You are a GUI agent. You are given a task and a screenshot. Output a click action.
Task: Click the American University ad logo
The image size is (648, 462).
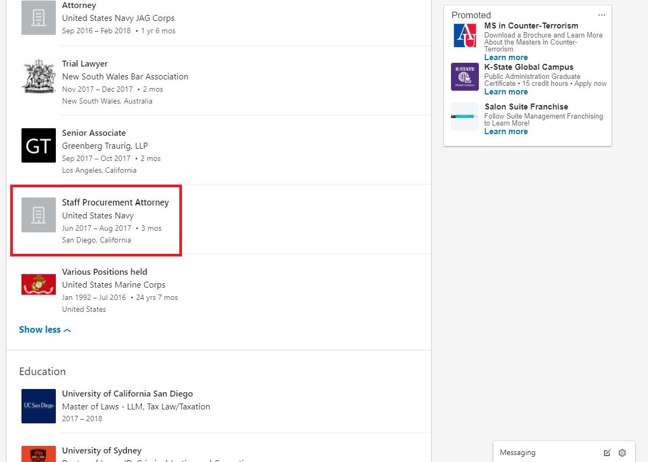[x=464, y=35]
